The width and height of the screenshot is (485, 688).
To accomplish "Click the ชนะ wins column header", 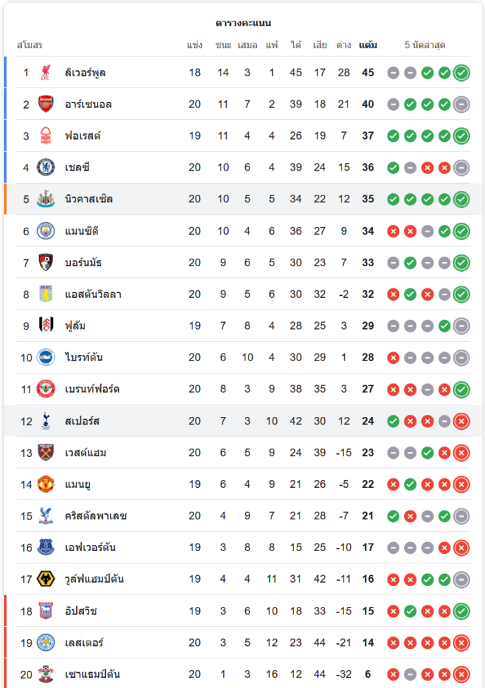I will tap(223, 45).
